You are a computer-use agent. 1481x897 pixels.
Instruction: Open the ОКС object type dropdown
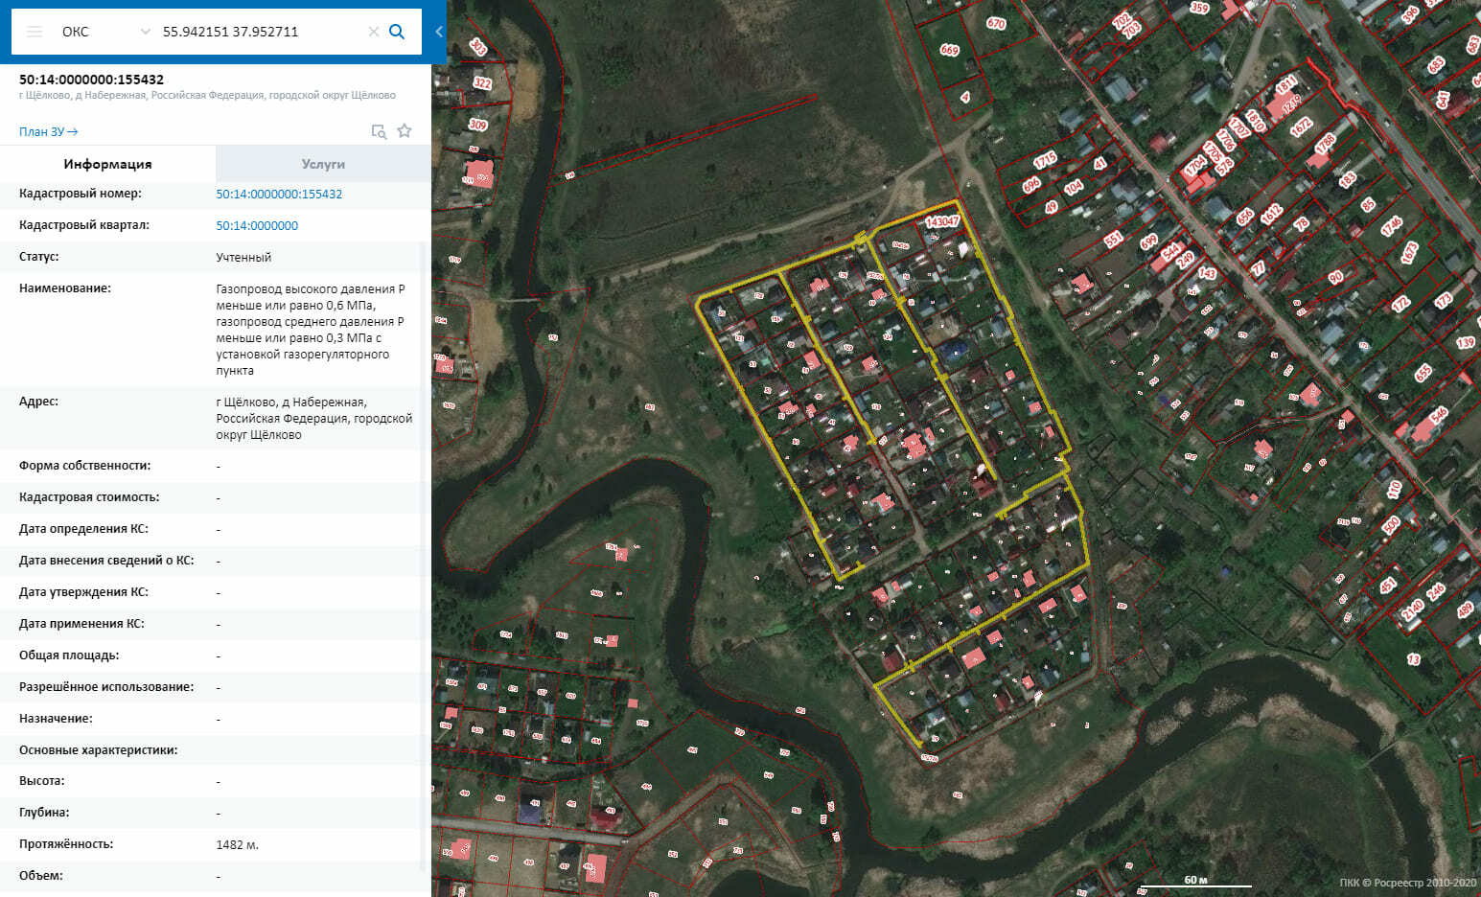pyautogui.click(x=105, y=32)
